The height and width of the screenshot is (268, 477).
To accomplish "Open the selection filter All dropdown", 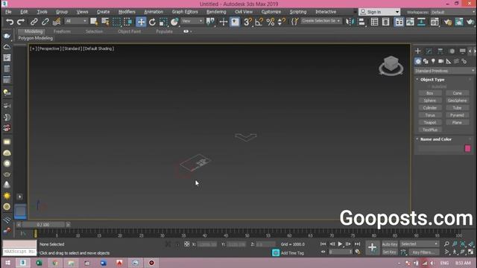I will coord(76,21).
